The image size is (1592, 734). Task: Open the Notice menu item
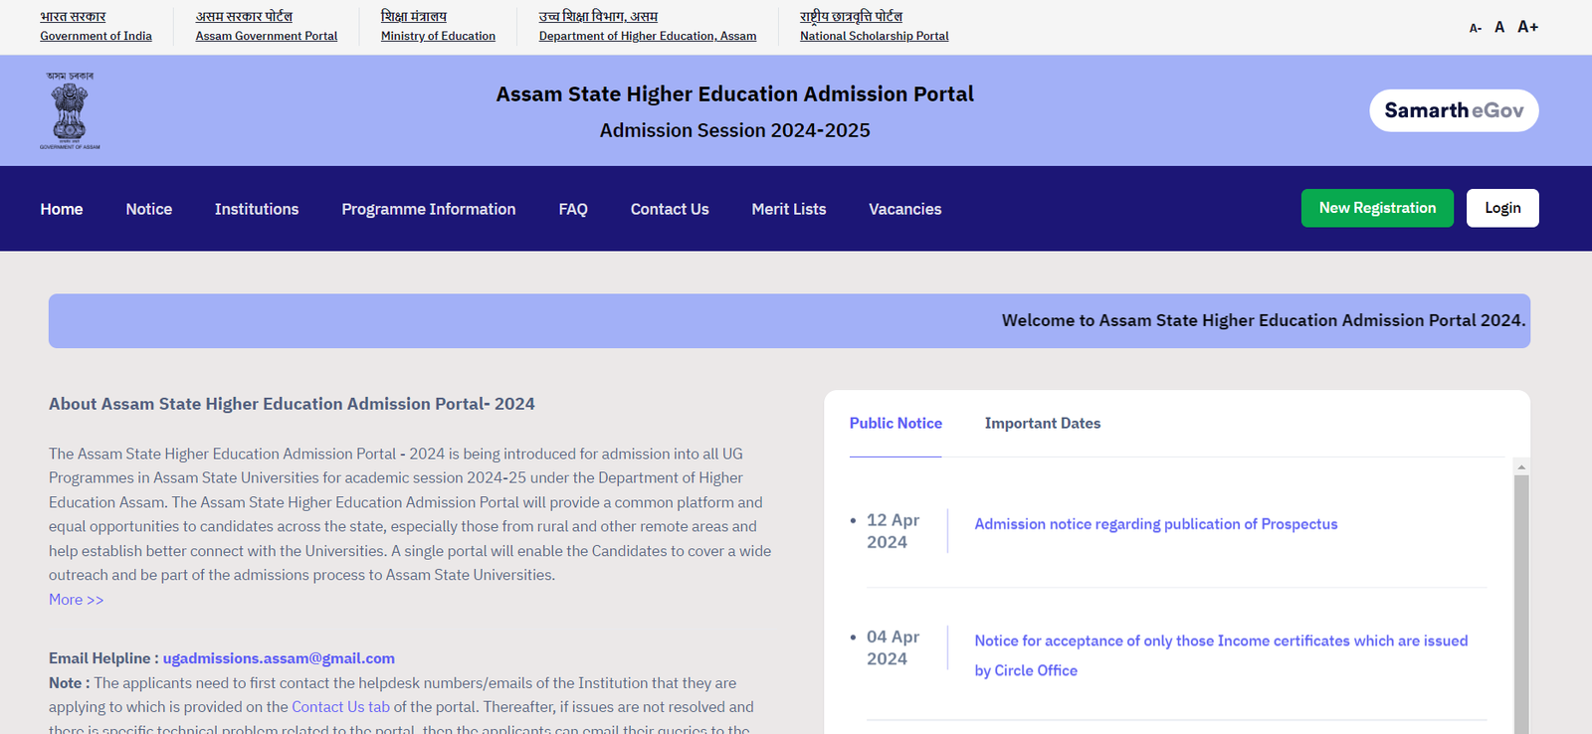[x=149, y=209]
